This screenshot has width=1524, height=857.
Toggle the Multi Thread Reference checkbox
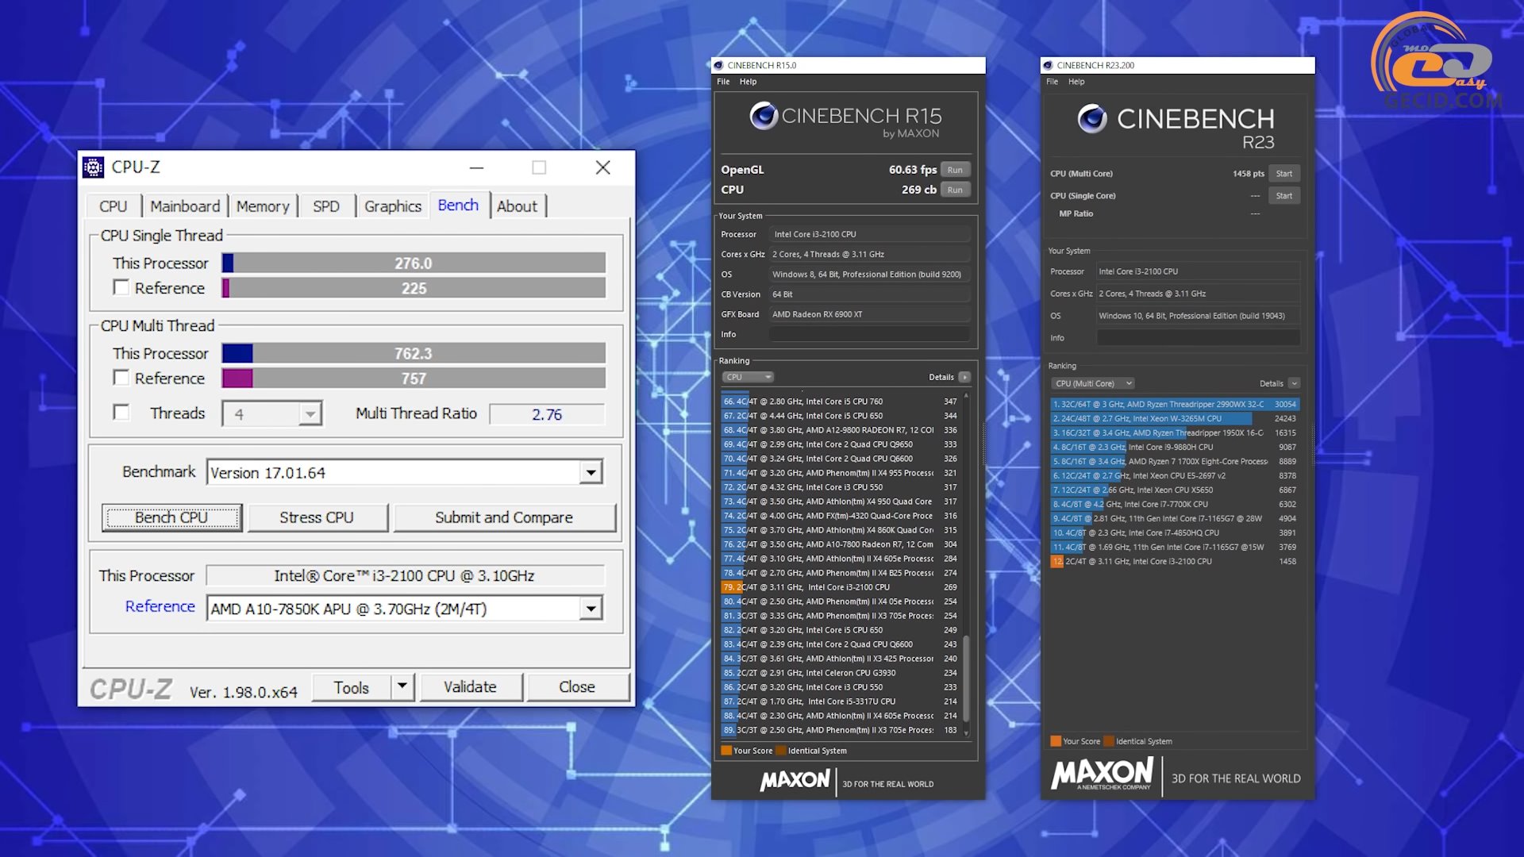121,378
